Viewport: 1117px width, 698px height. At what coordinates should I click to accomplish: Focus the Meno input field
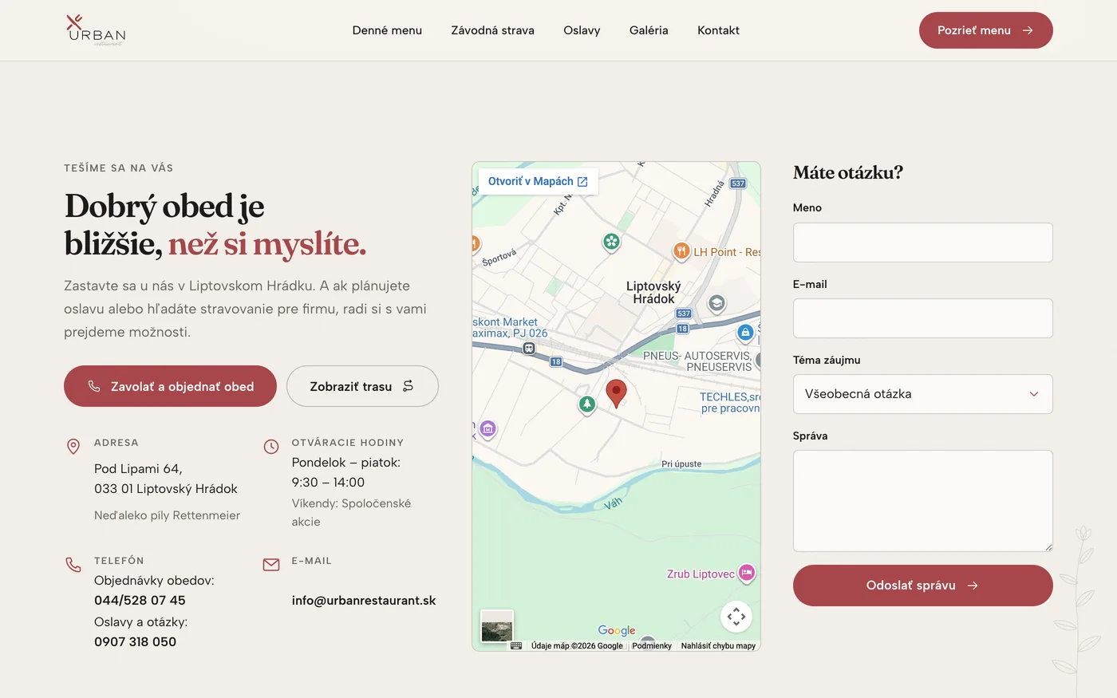(x=923, y=243)
